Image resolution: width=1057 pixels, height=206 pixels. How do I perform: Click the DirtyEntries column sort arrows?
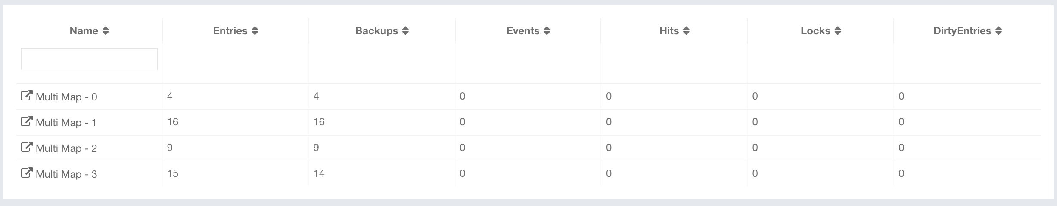[999, 31]
